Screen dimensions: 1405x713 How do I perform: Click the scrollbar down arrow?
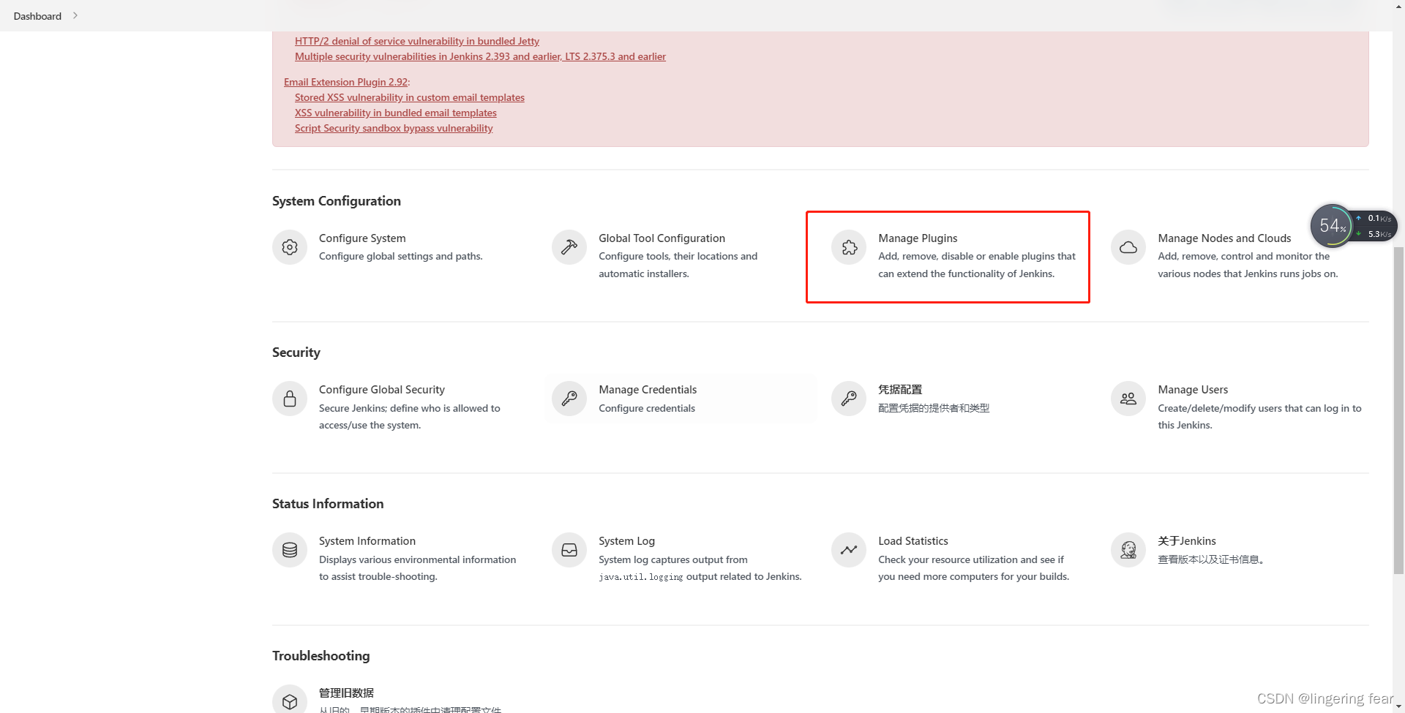pos(1398,707)
